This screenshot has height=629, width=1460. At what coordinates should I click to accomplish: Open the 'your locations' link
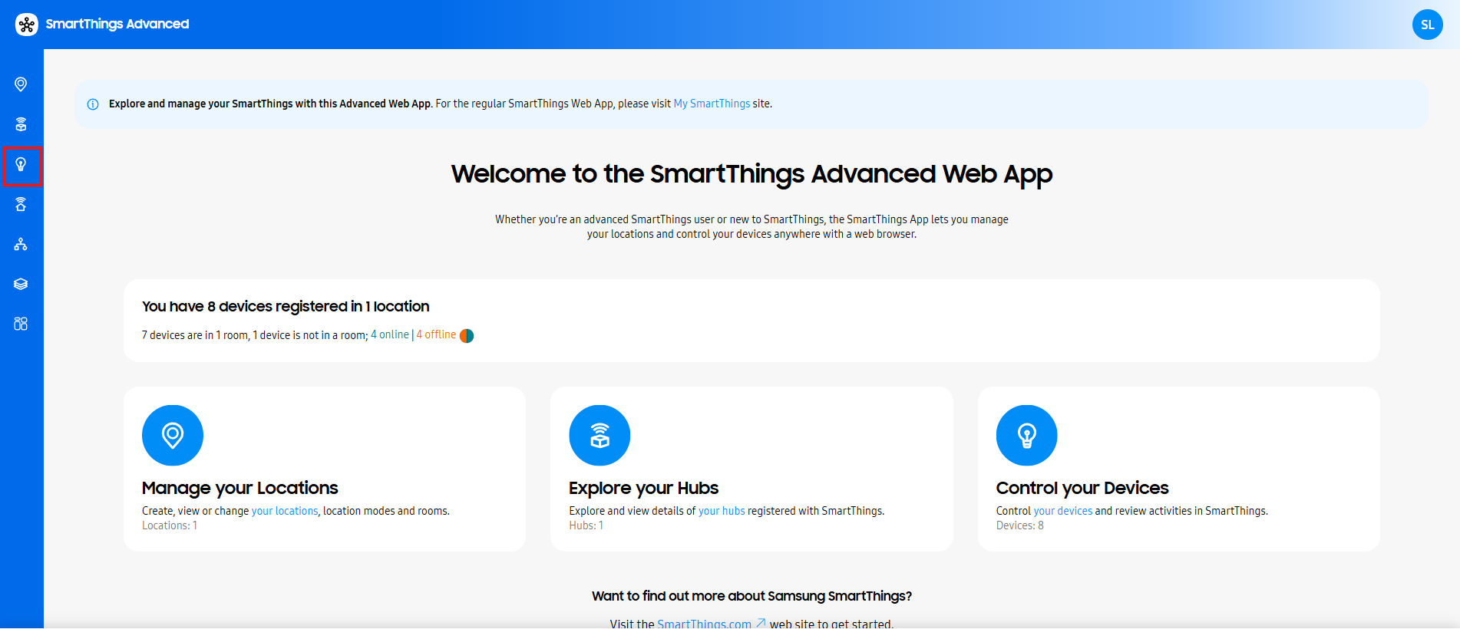pyautogui.click(x=285, y=511)
